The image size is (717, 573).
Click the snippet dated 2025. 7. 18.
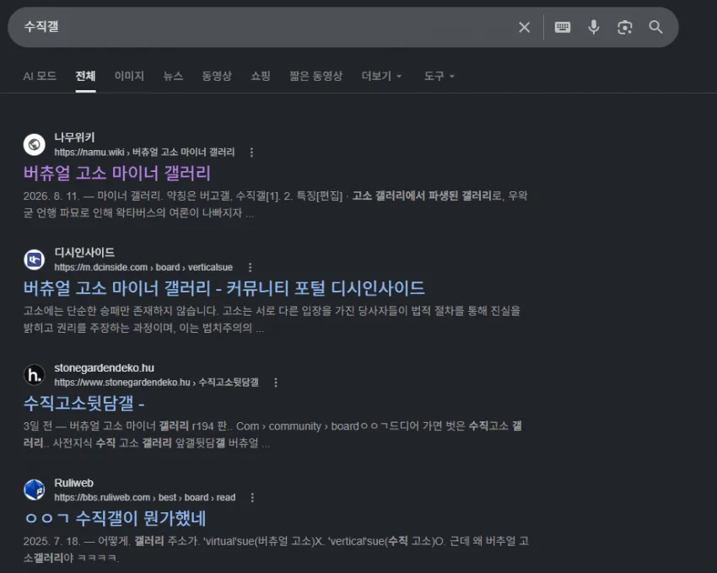coord(276,549)
